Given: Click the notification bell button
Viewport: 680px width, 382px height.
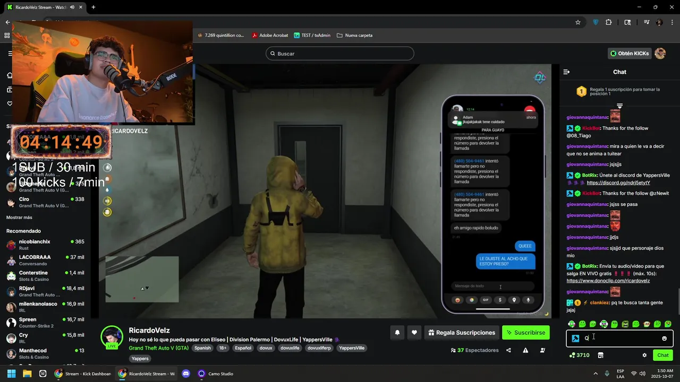Looking at the screenshot, I should click(397, 333).
